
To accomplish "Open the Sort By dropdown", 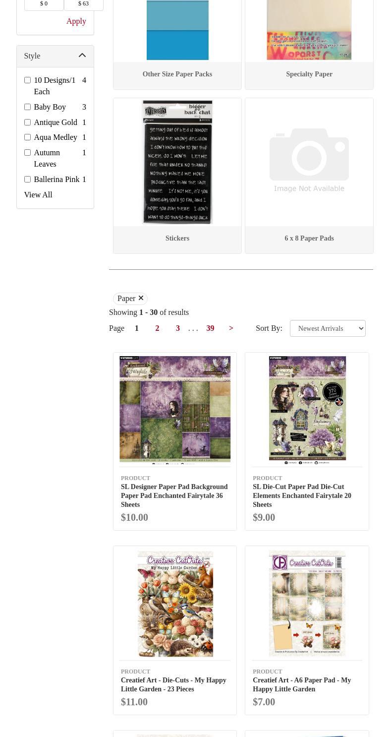I will tap(328, 328).
